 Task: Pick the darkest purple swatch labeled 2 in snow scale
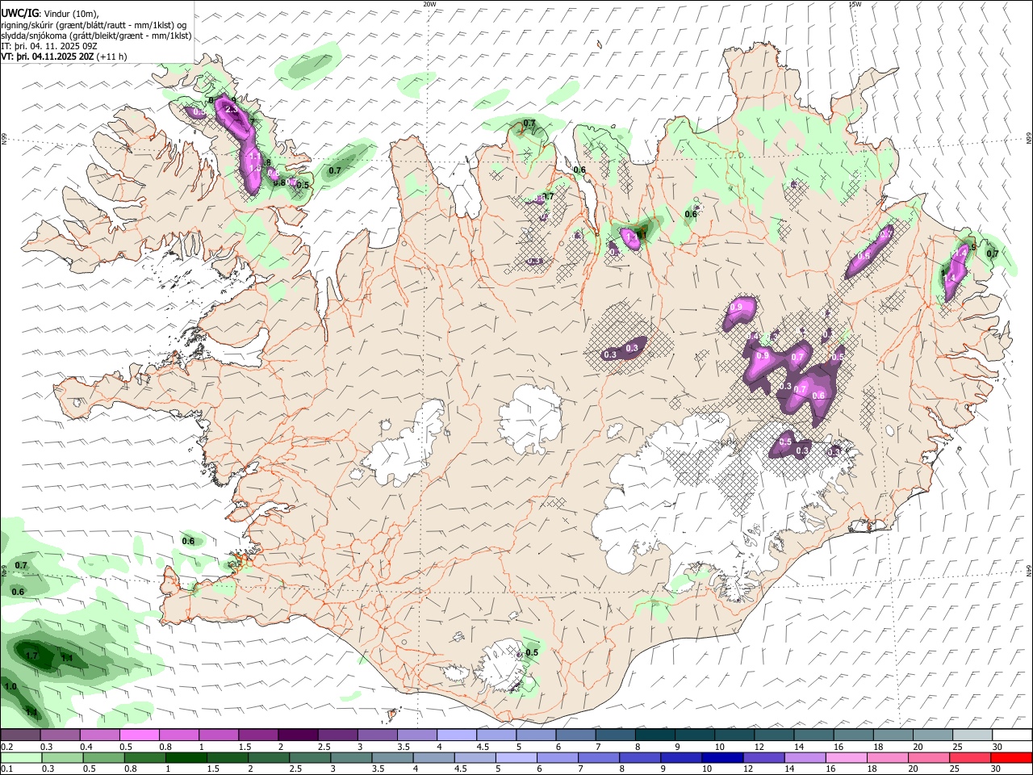point(297,735)
